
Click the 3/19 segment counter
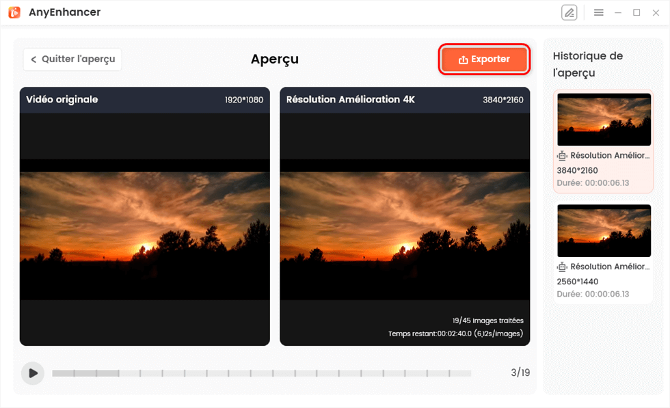[520, 372]
